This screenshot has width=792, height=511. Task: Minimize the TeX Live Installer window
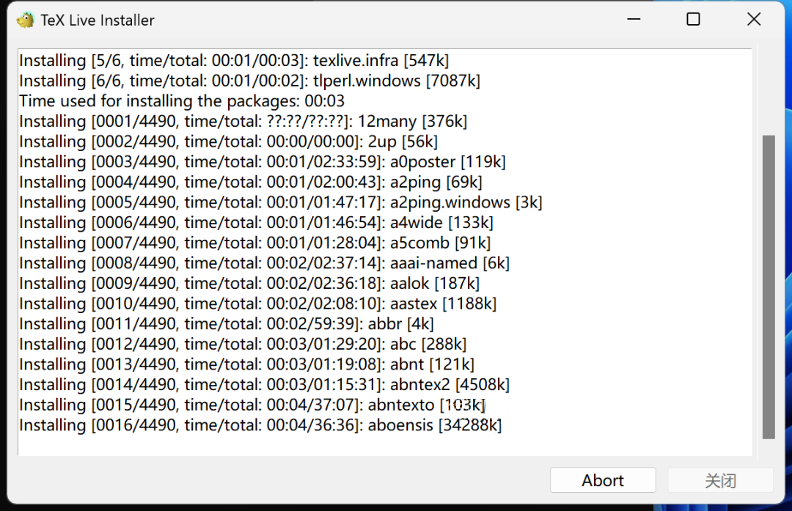(x=632, y=20)
